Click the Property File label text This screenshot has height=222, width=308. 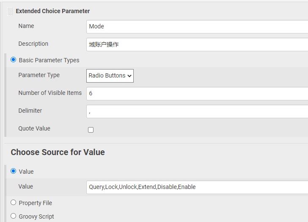(x=36, y=203)
